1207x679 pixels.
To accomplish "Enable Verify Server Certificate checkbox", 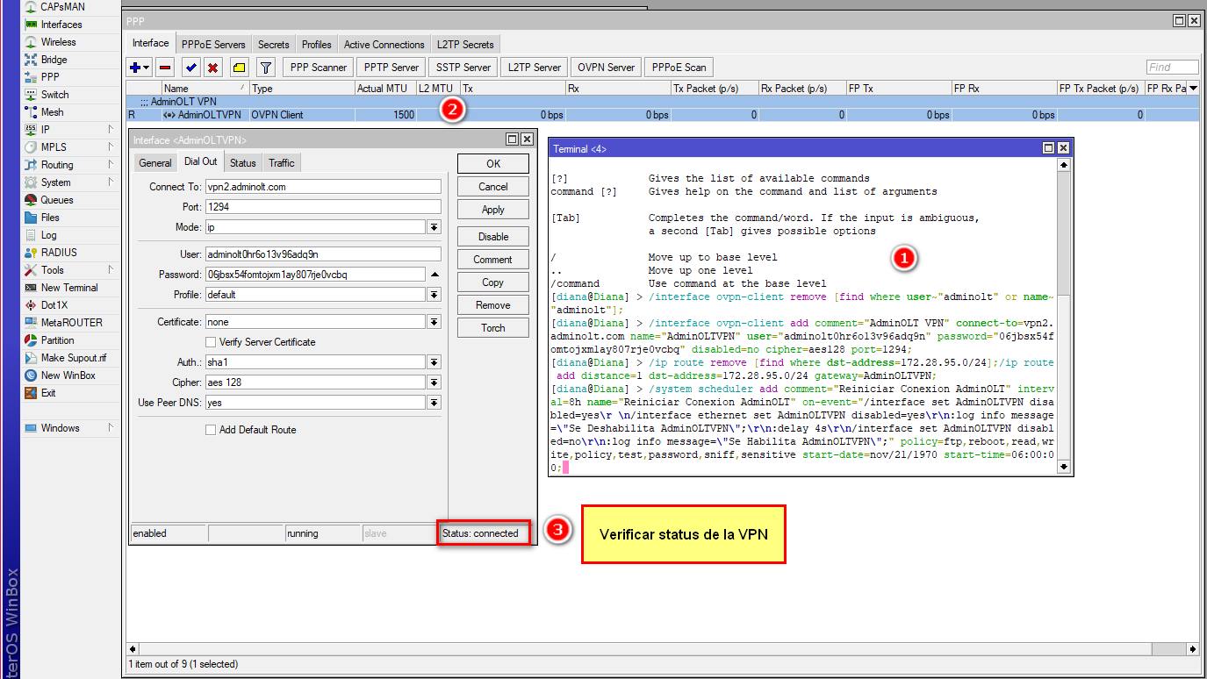I will (211, 342).
